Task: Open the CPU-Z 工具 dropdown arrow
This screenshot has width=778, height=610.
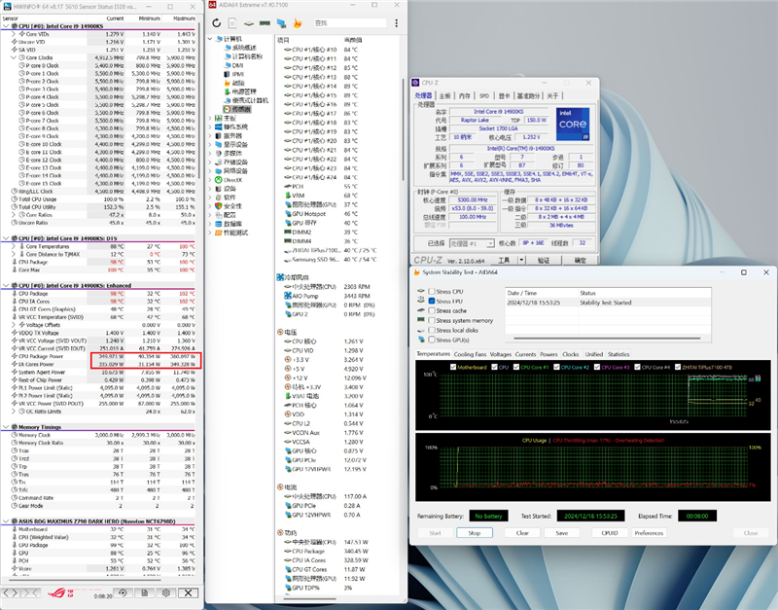Action: [521, 260]
